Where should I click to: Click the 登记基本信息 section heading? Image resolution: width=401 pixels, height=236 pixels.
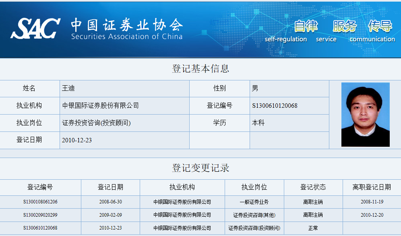(x=200, y=69)
